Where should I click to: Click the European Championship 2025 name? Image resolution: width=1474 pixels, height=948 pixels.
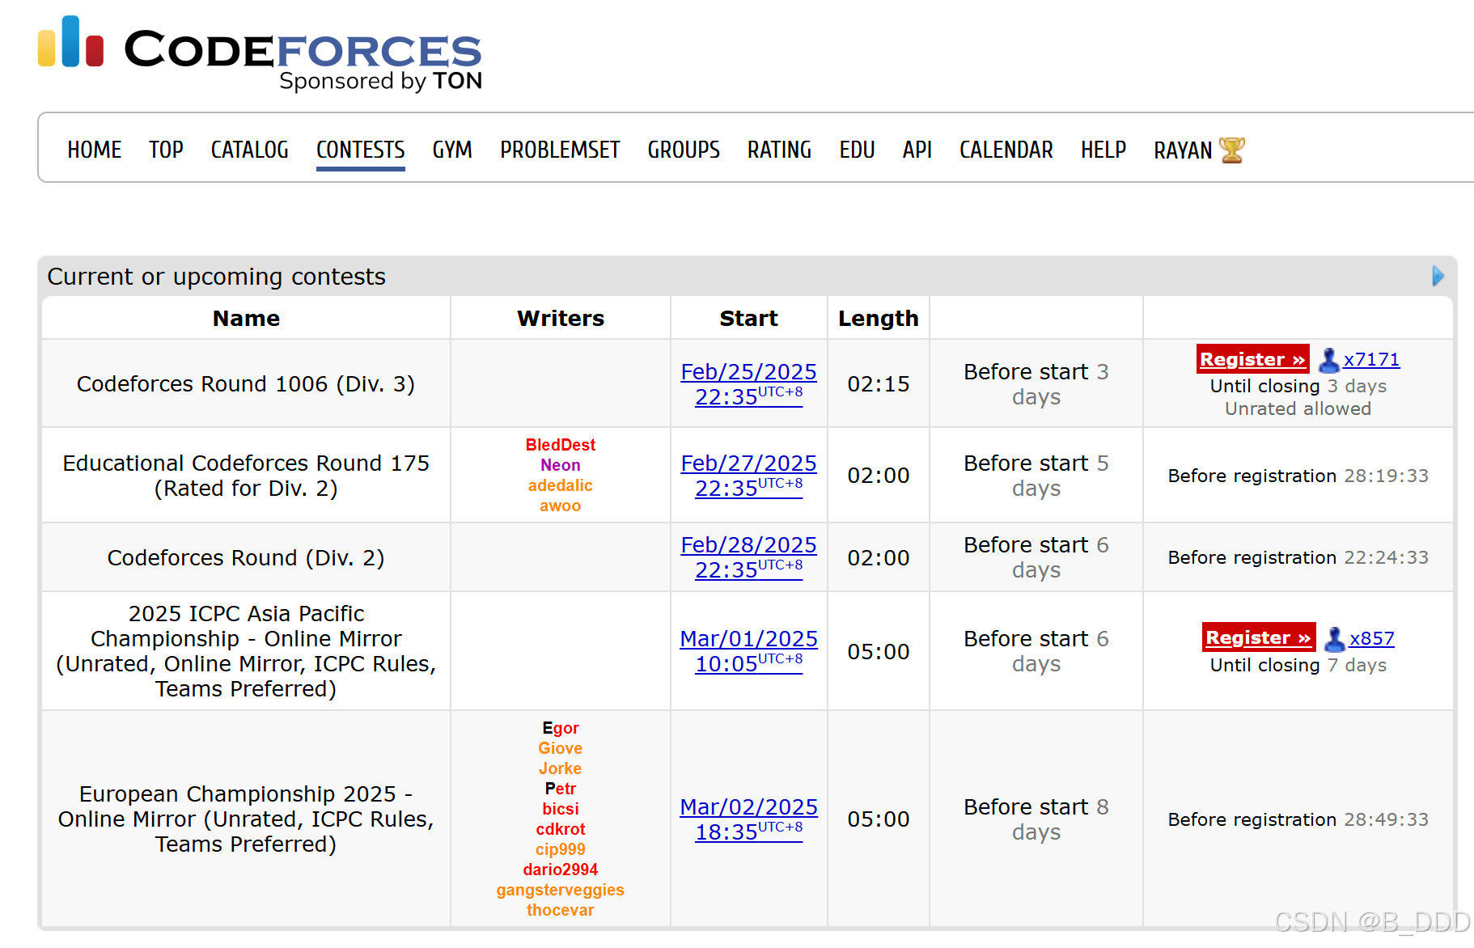pos(246,819)
